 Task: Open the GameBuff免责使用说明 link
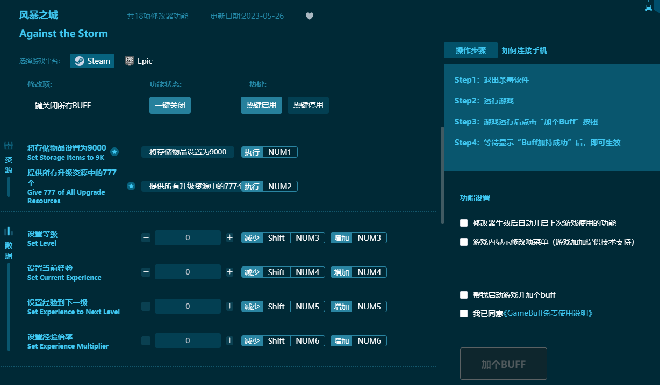point(548,314)
